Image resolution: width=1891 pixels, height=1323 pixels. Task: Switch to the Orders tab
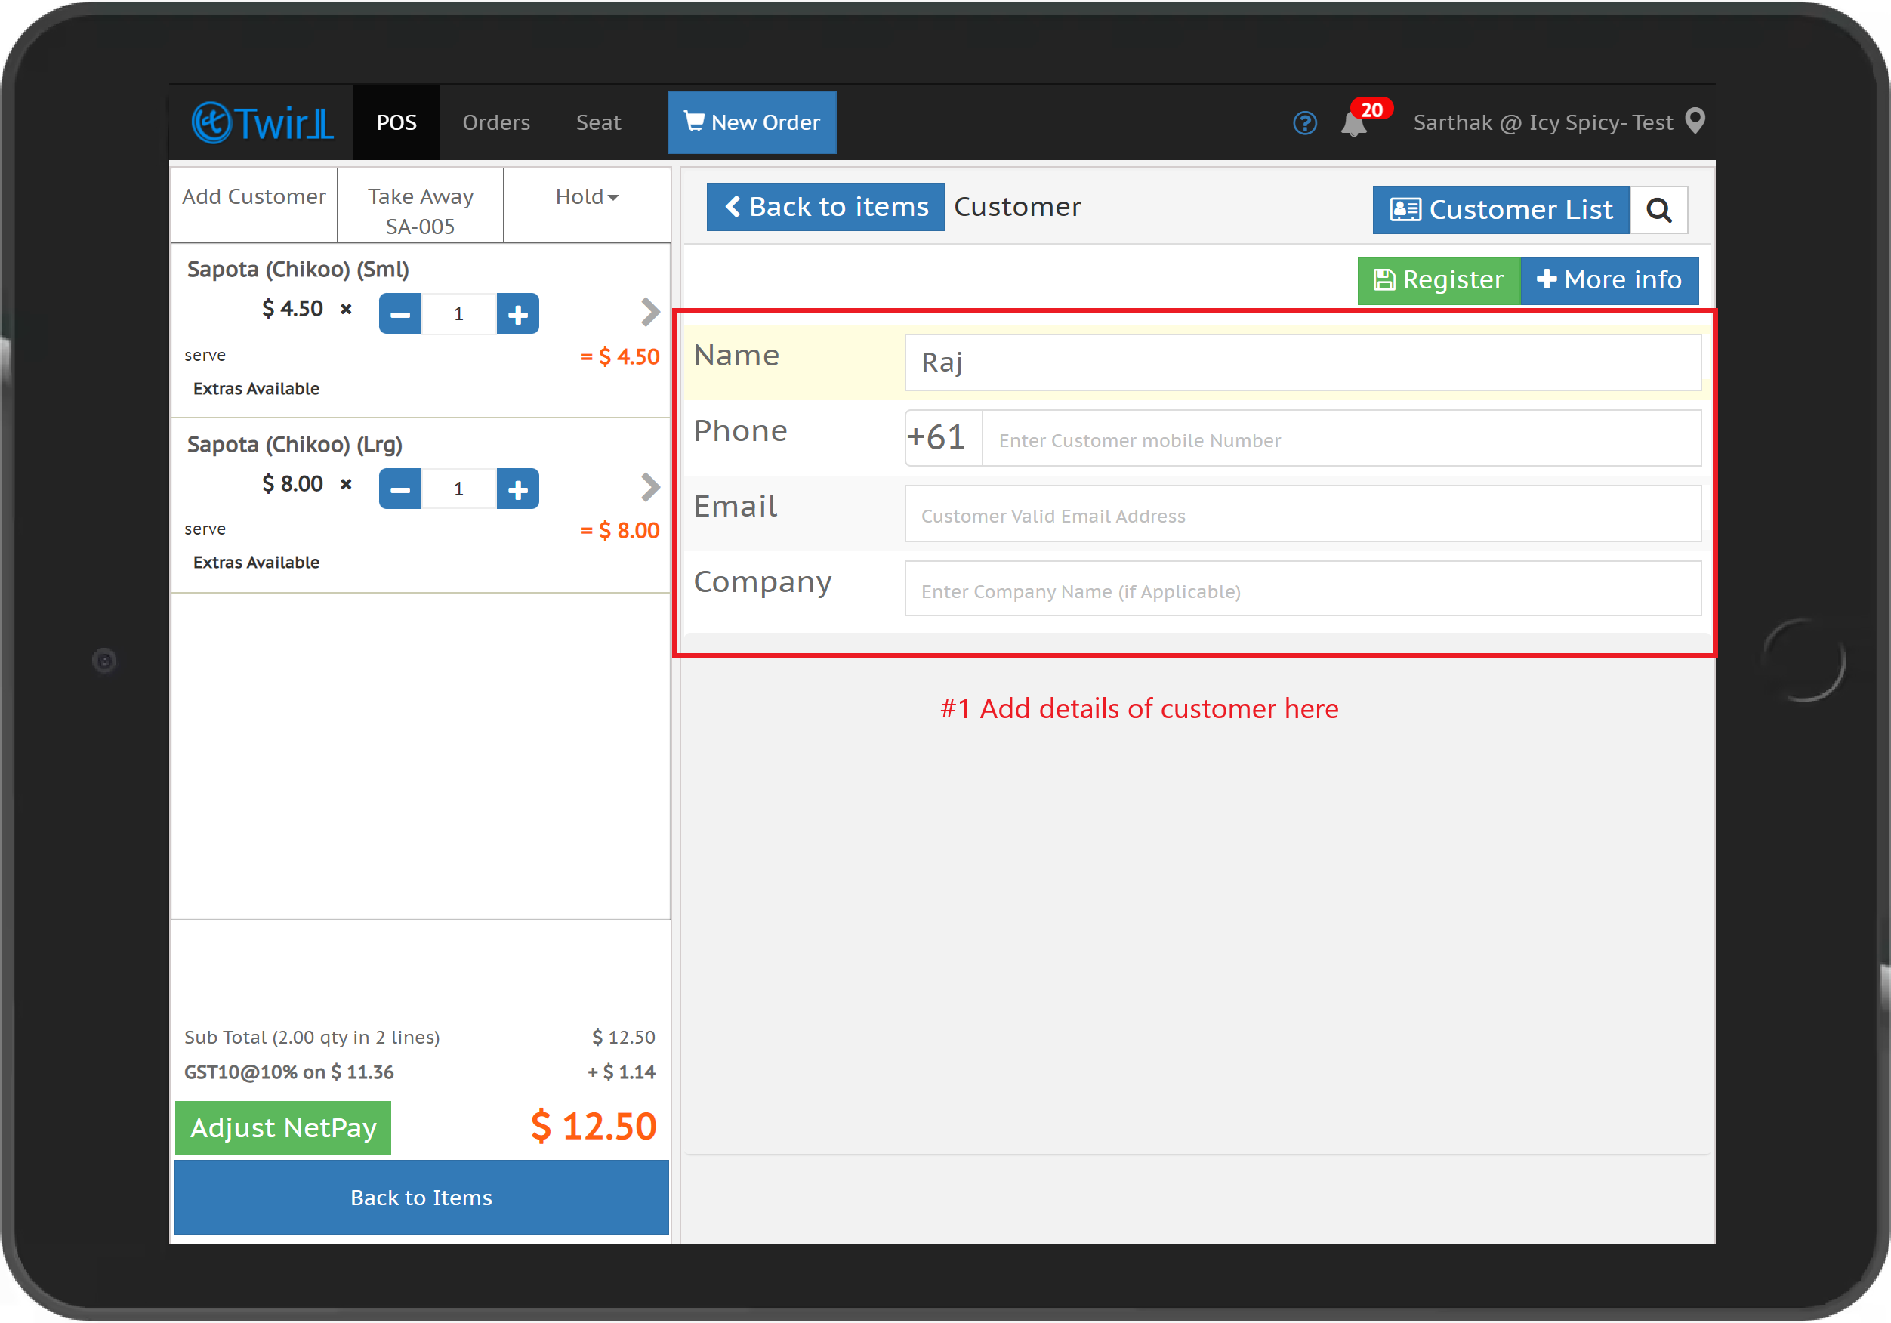[x=496, y=122]
